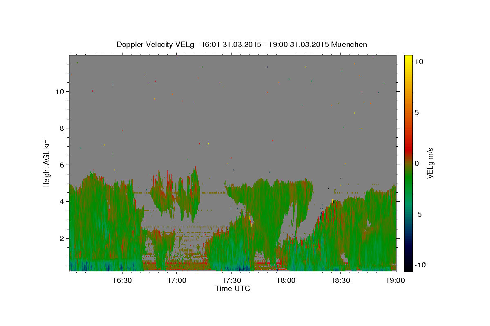Image resolution: width=490 pixels, height=326 pixels.
Task: Click the VELg m/s colorbar title
Action: coord(430,163)
